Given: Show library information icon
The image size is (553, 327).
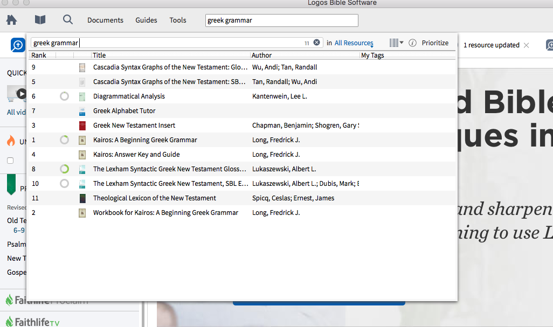Looking at the screenshot, I should click(412, 43).
